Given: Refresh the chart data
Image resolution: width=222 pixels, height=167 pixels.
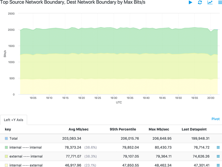Looking at the screenshot, I should pyautogui.click(x=200, y=2).
